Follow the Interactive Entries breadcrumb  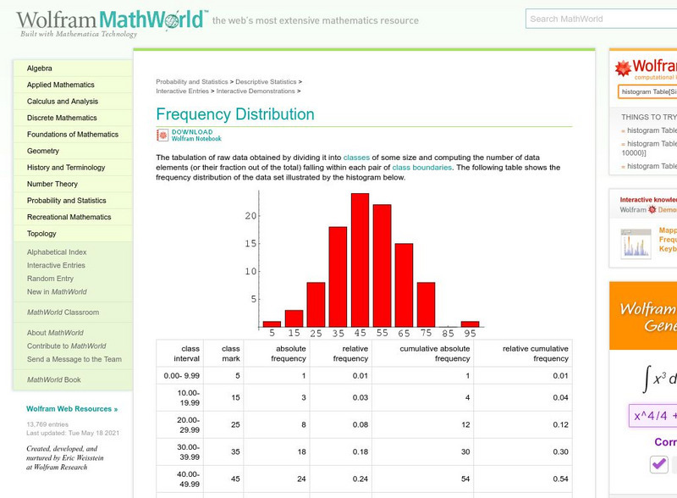182,91
